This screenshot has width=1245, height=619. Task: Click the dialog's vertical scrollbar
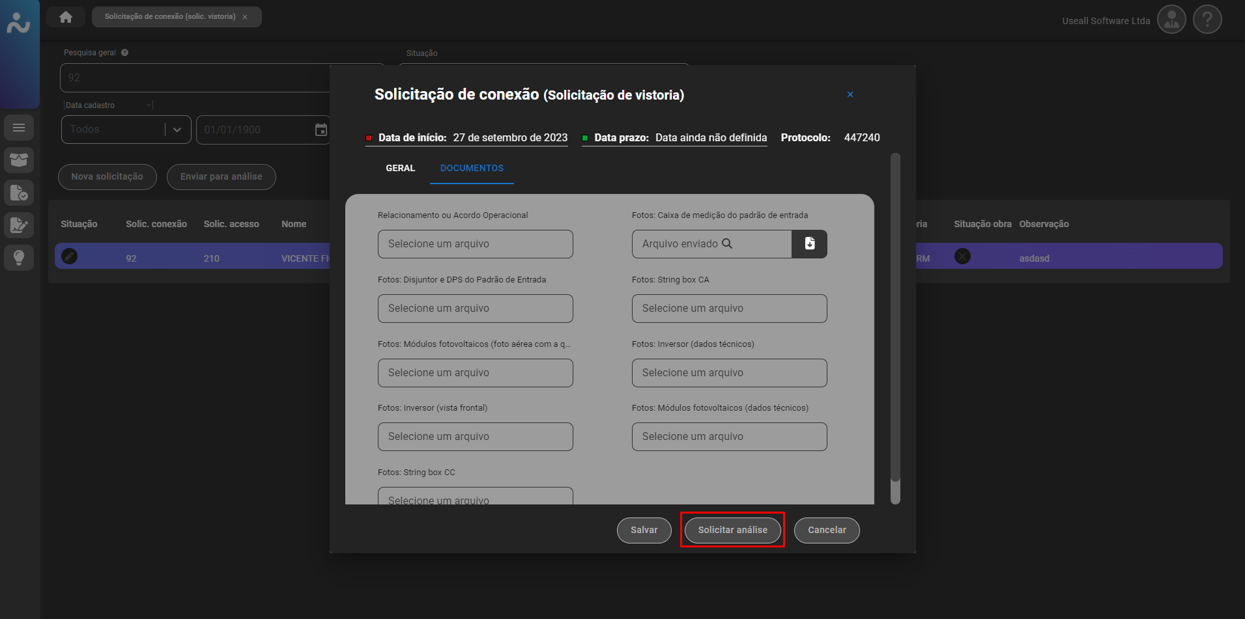pyautogui.click(x=895, y=325)
